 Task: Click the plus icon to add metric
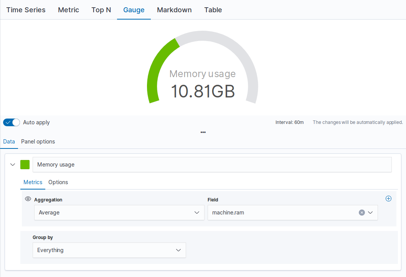coord(388,199)
